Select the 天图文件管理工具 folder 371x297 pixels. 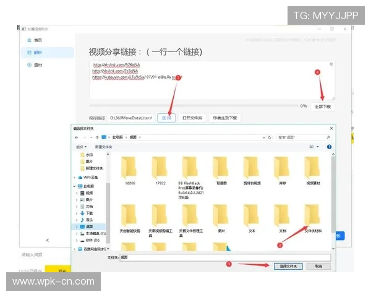(190, 221)
